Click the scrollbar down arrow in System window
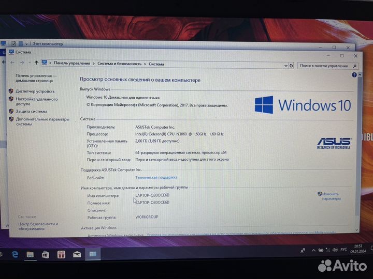373x279 pixels. point(356,229)
